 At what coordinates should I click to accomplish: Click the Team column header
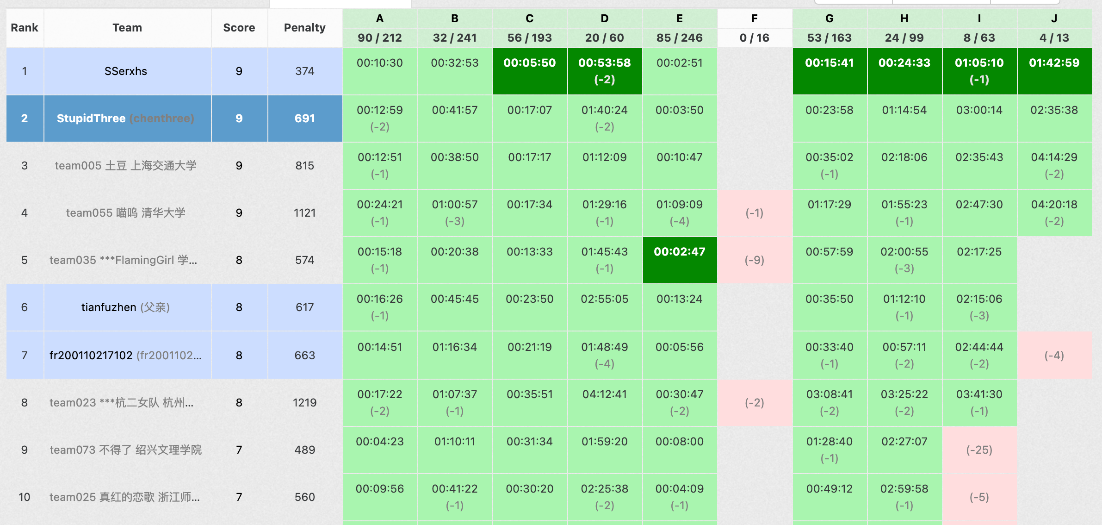point(127,28)
